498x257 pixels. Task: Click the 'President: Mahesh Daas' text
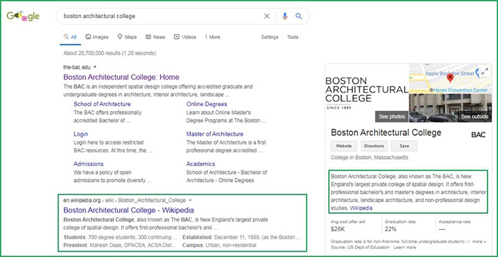(x=120, y=245)
